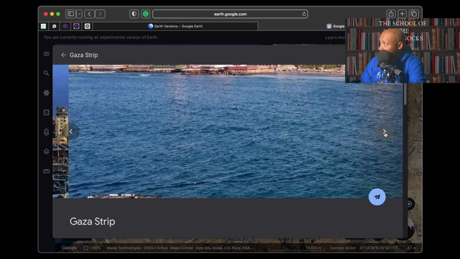The height and width of the screenshot is (259, 460).
Task: Go forward a page in Safari
Action: coord(100,14)
